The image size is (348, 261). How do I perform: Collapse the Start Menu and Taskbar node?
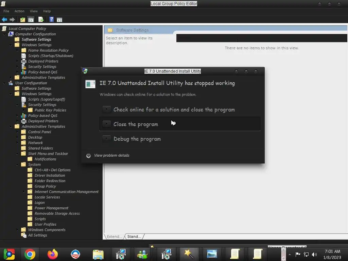[17, 154]
